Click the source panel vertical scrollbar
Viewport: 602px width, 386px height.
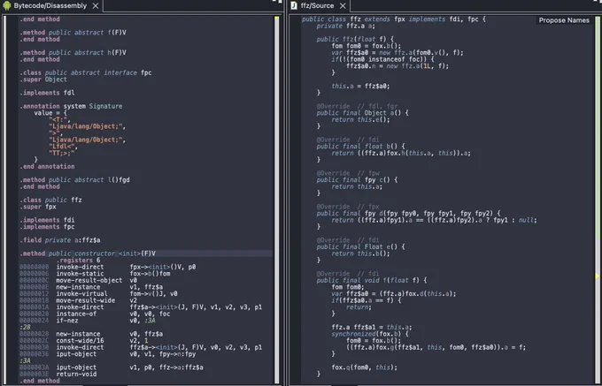(x=598, y=199)
